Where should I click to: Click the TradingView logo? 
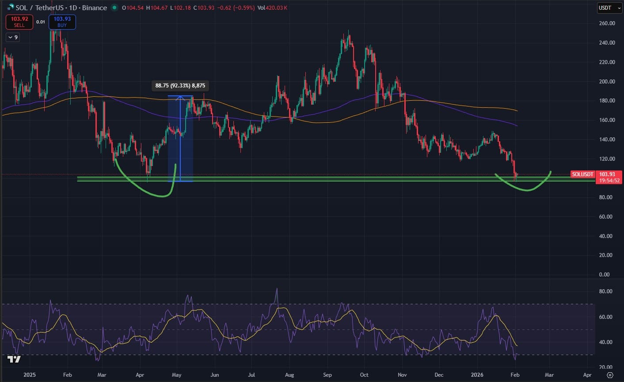tap(14, 359)
